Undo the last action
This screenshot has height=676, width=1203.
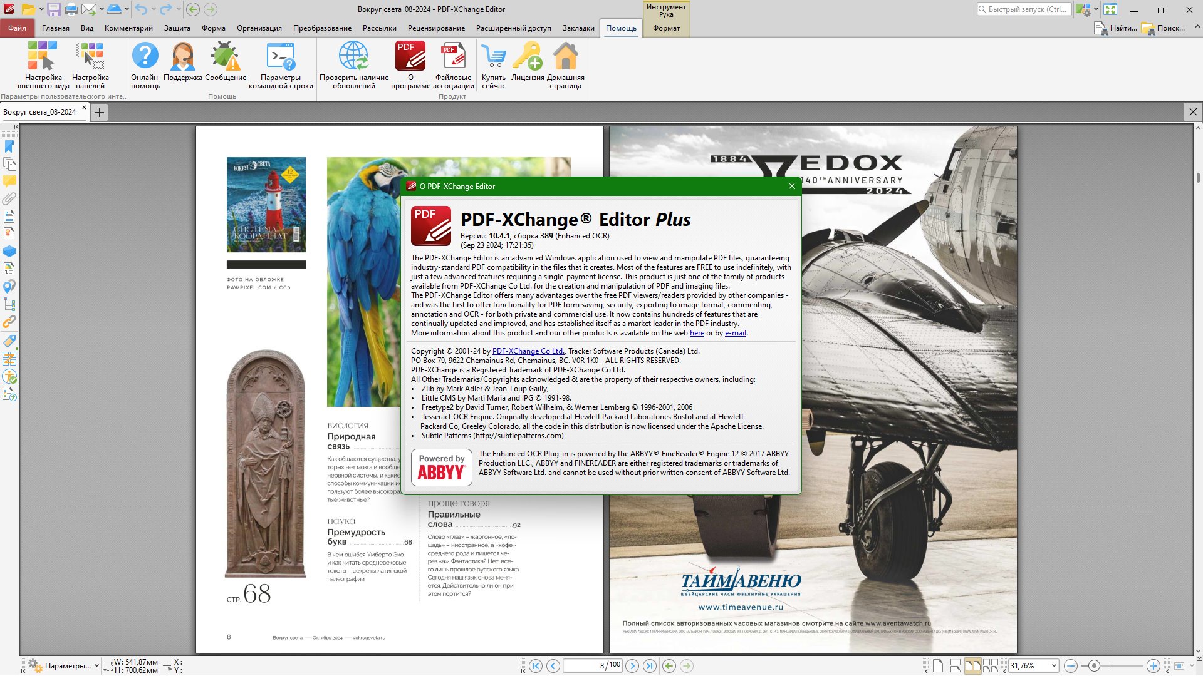141,9
